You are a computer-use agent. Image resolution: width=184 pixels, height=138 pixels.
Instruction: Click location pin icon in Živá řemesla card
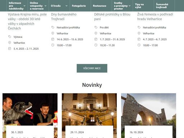139,33
